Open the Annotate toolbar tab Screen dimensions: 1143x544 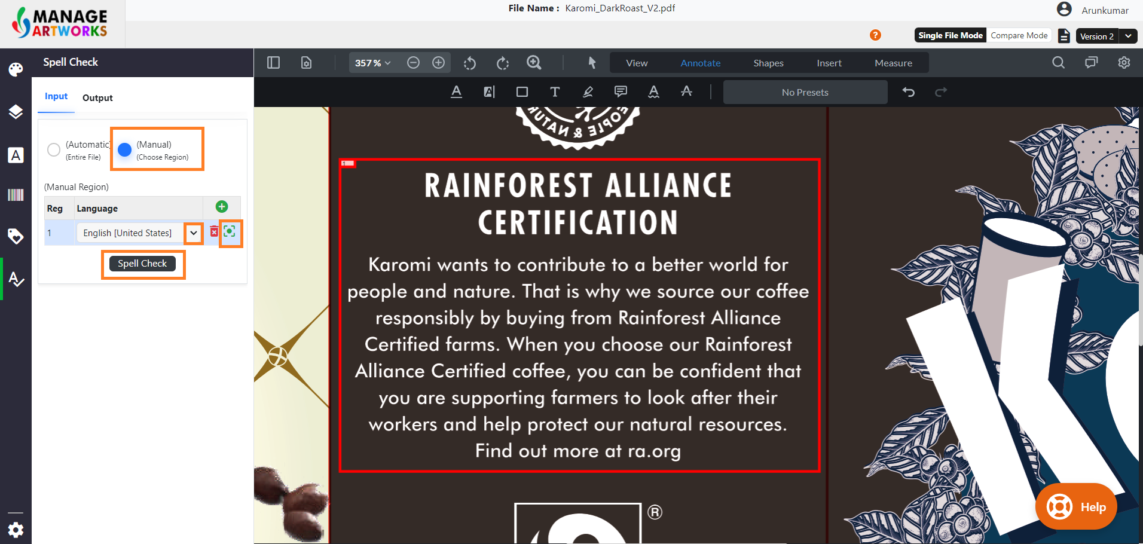coord(701,63)
